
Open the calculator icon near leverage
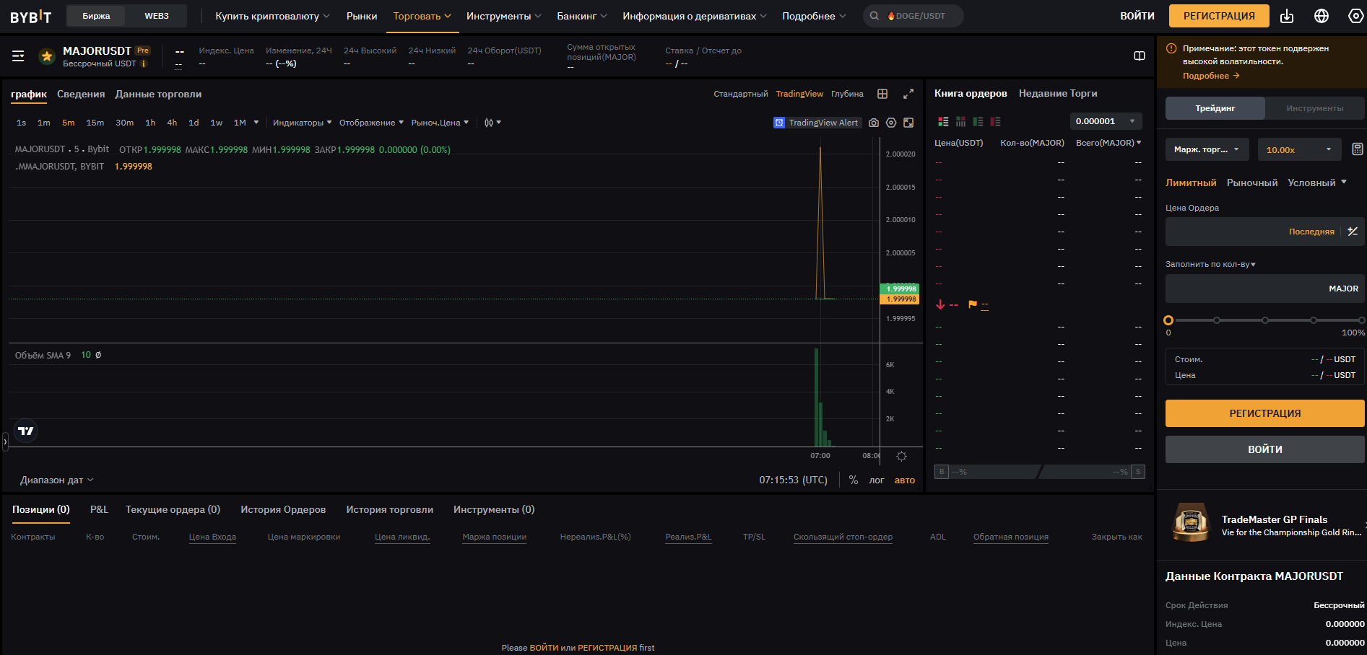[x=1358, y=149]
